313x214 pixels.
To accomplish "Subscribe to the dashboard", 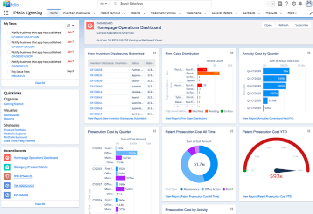I will point(301,25).
